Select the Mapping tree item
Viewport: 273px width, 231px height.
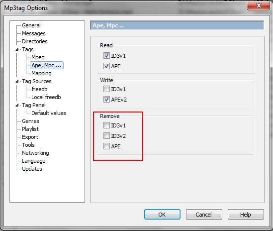click(x=41, y=73)
